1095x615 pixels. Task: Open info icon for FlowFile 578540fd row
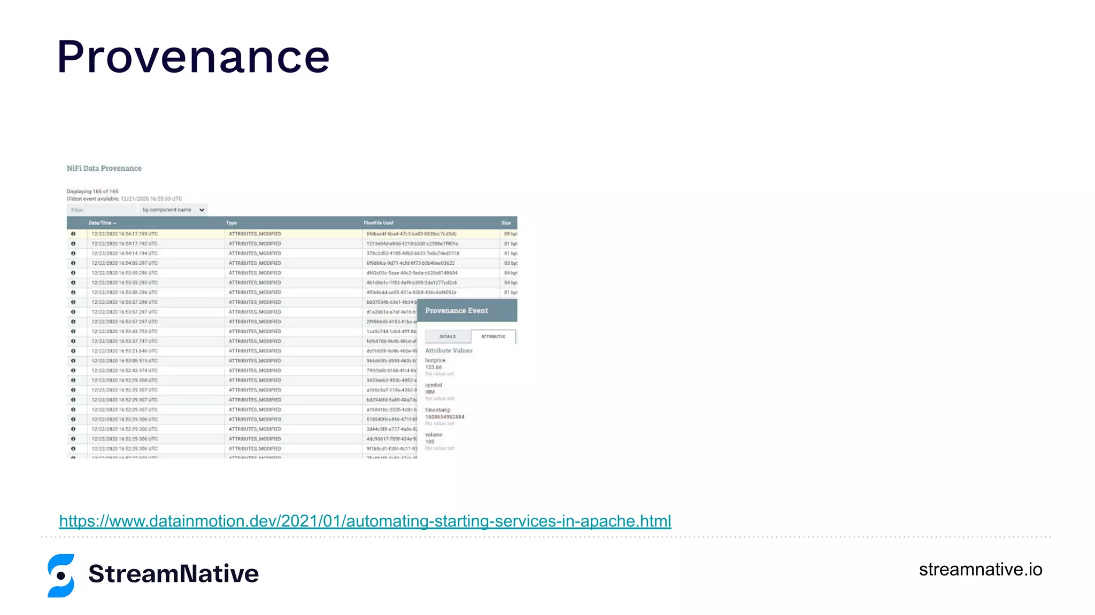pyautogui.click(x=73, y=419)
